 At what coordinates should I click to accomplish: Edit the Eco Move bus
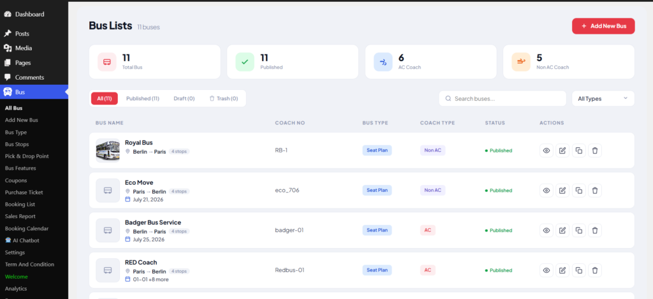click(562, 191)
